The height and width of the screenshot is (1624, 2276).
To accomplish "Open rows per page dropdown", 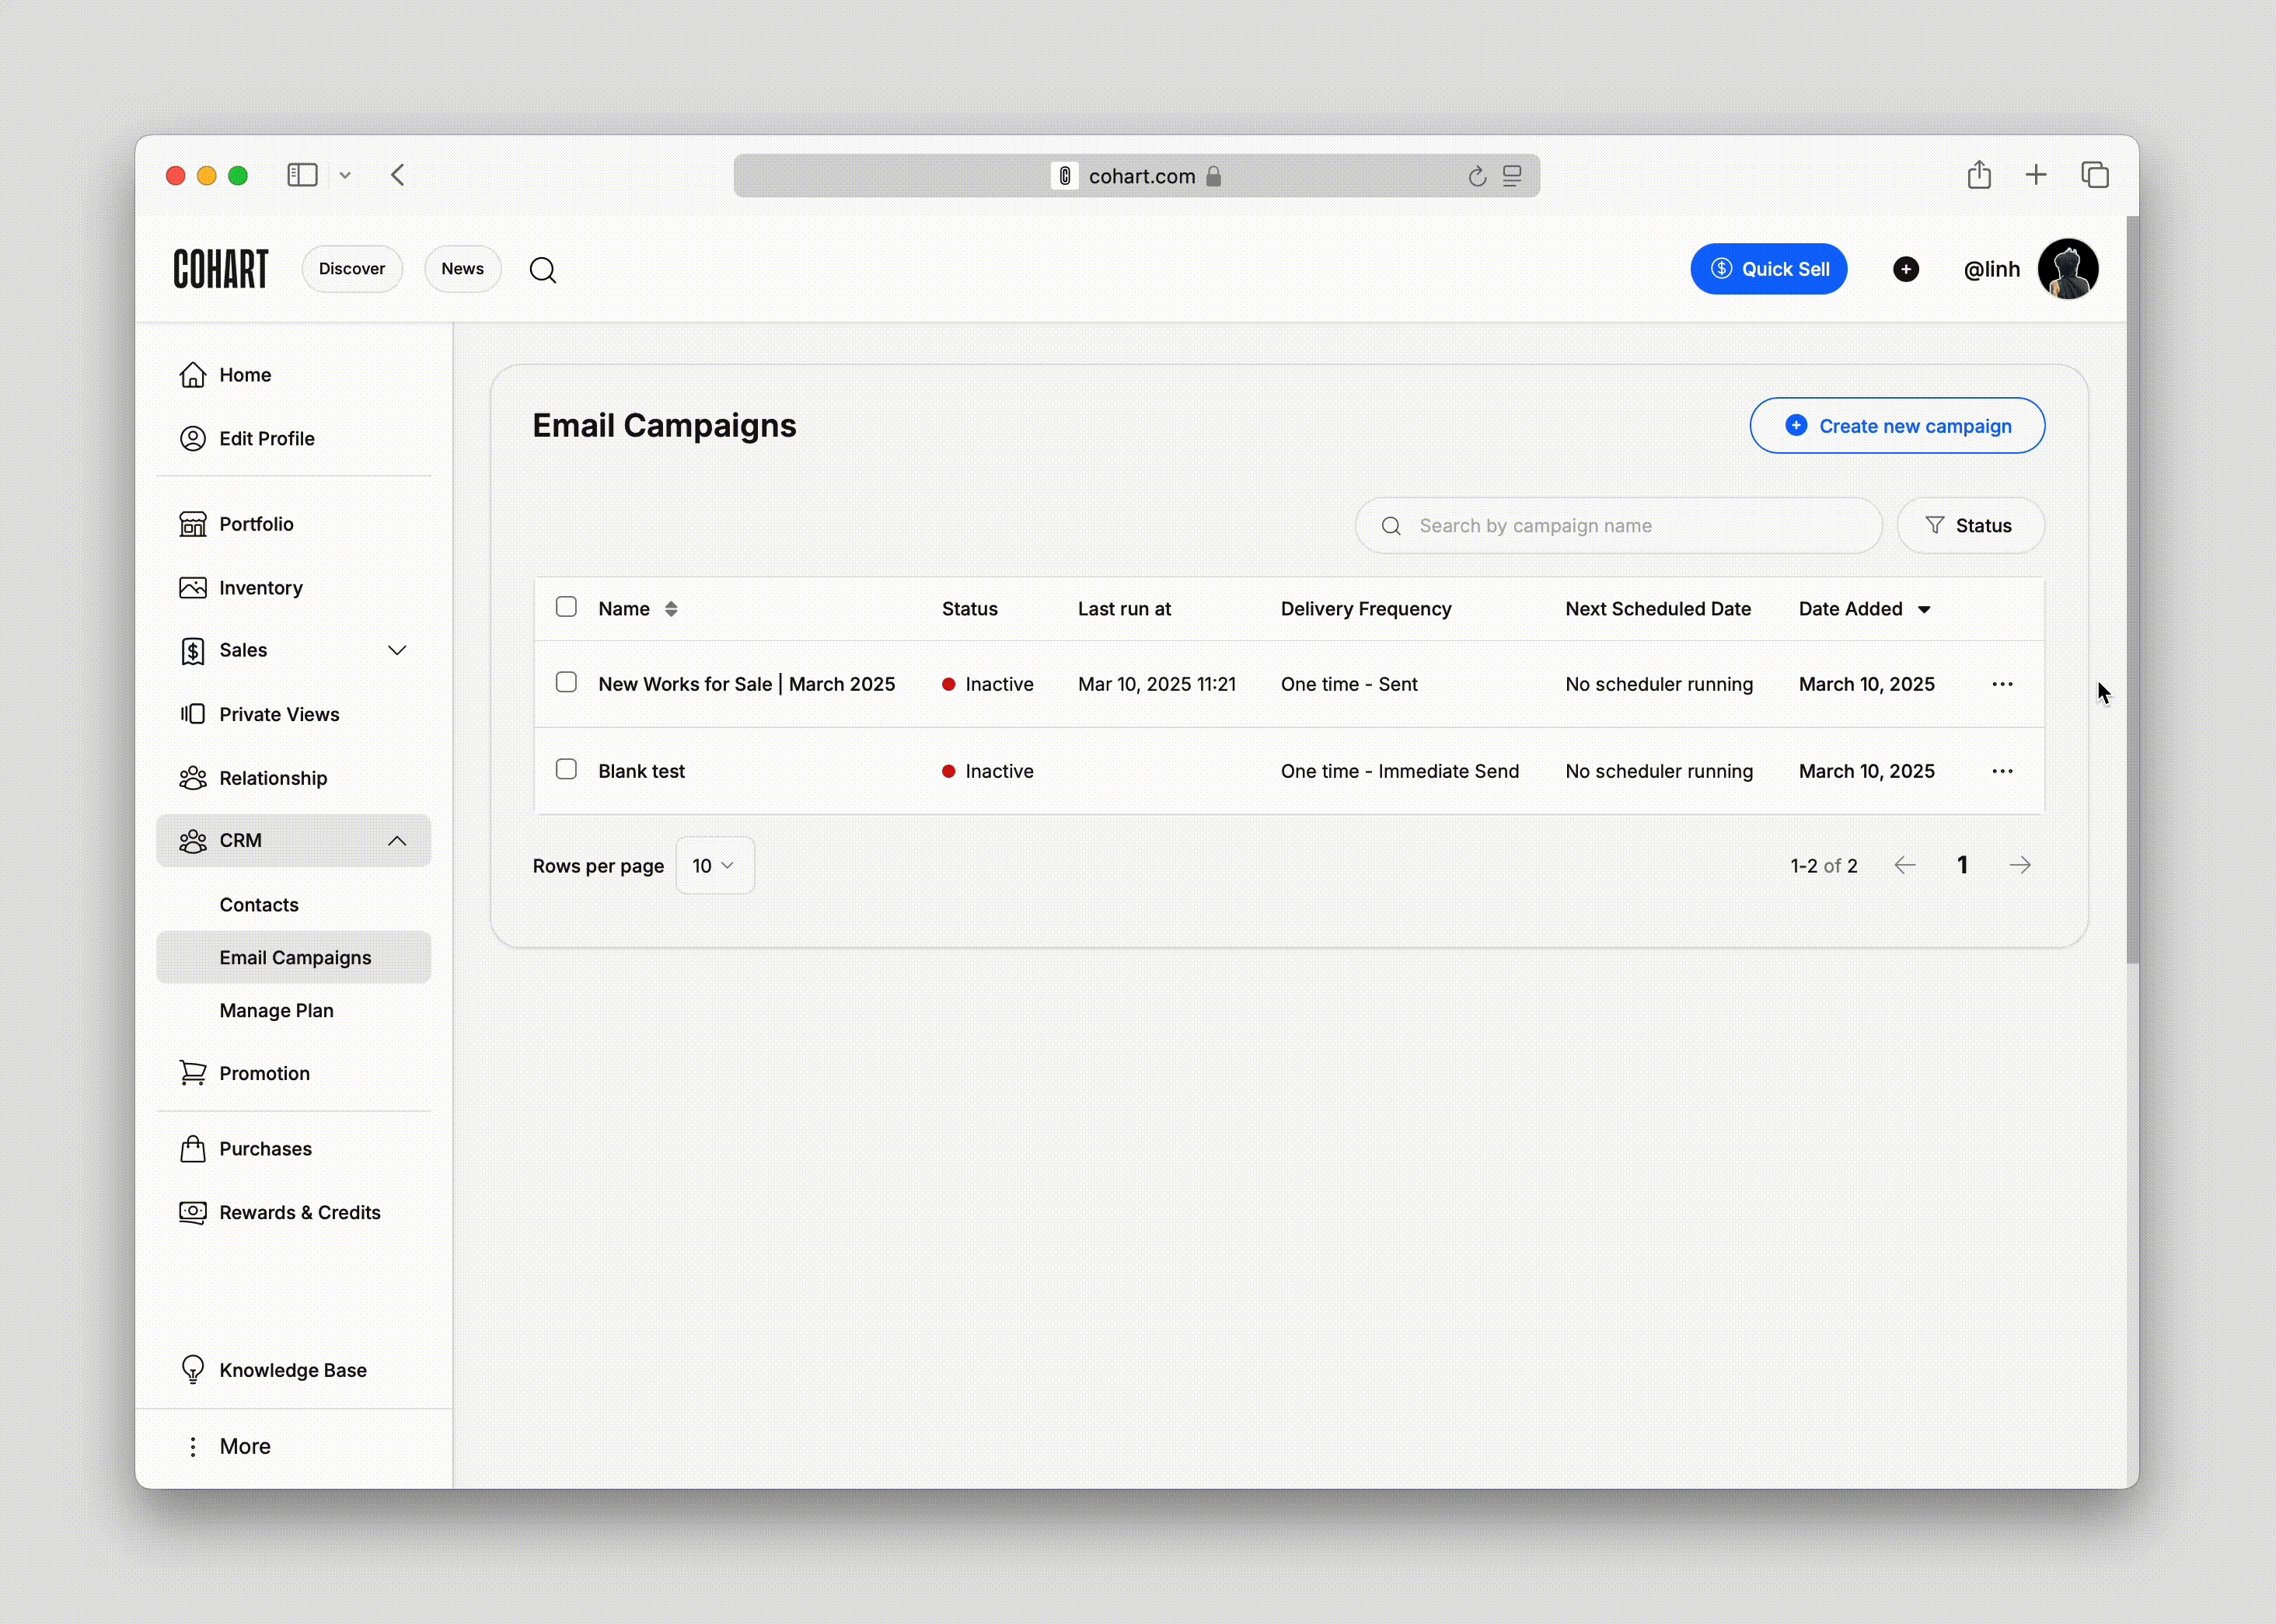I will click(x=714, y=865).
